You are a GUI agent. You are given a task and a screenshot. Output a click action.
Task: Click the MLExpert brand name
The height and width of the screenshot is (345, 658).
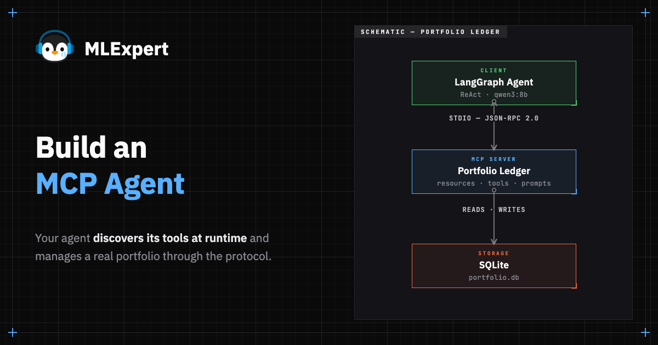point(127,50)
